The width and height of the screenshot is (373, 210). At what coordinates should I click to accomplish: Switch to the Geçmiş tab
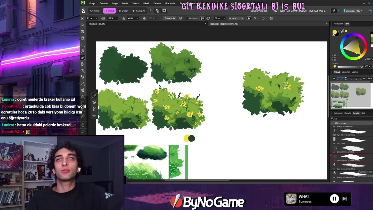coord(355,72)
